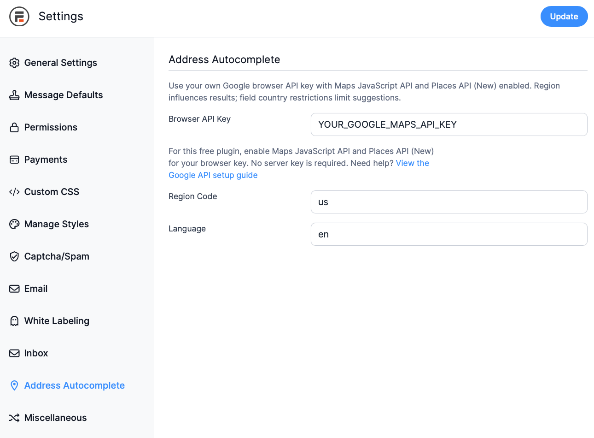Viewport: 594px width, 438px height.
Task: Save changes with the Update button
Action: click(x=564, y=17)
